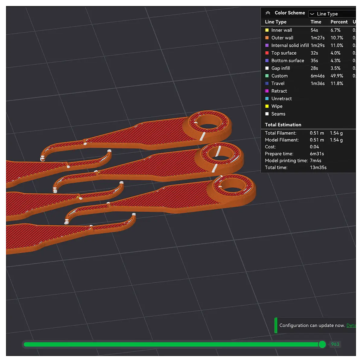
Task: Click the horizontal move slider handle
Action: [x=322, y=344]
